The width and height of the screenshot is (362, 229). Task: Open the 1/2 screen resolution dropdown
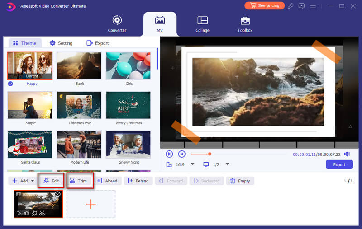tap(228, 164)
